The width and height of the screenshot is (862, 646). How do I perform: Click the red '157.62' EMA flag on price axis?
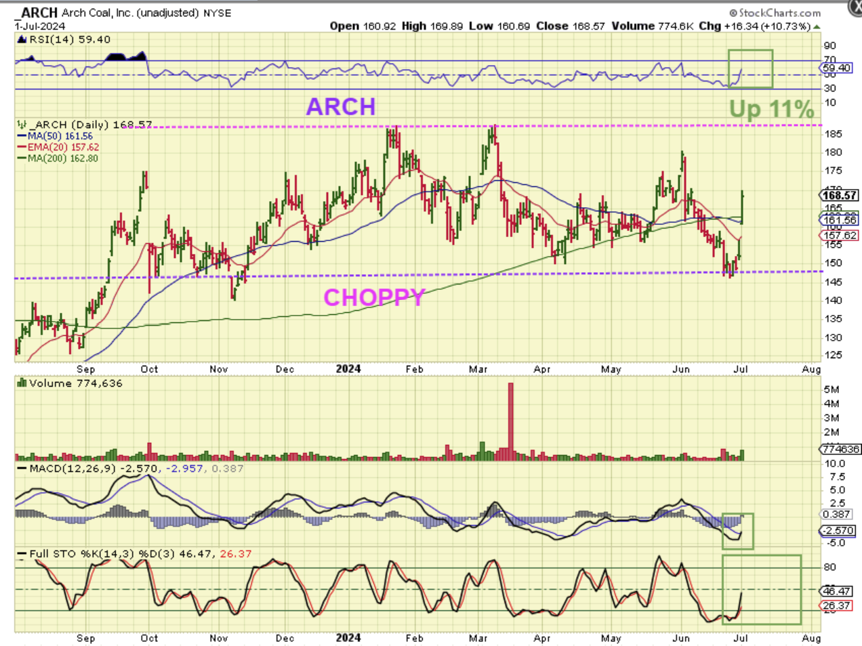tap(839, 236)
